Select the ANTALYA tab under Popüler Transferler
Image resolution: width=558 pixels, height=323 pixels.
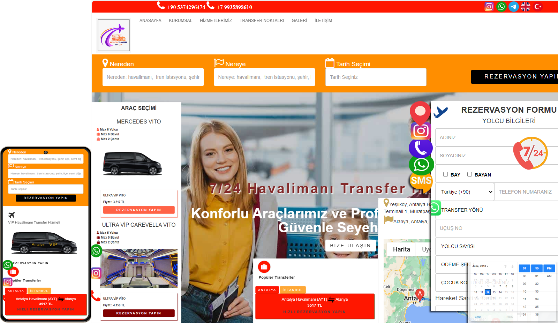coord(267,290)
